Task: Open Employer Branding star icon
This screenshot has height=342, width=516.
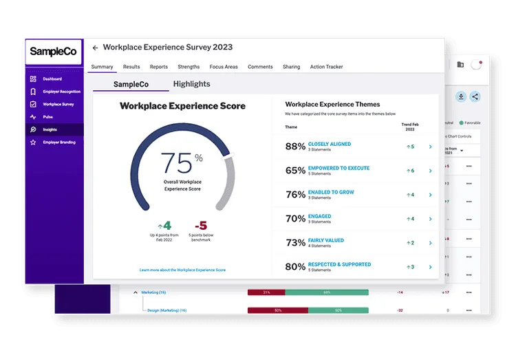Action: click(x=33, y=142)
